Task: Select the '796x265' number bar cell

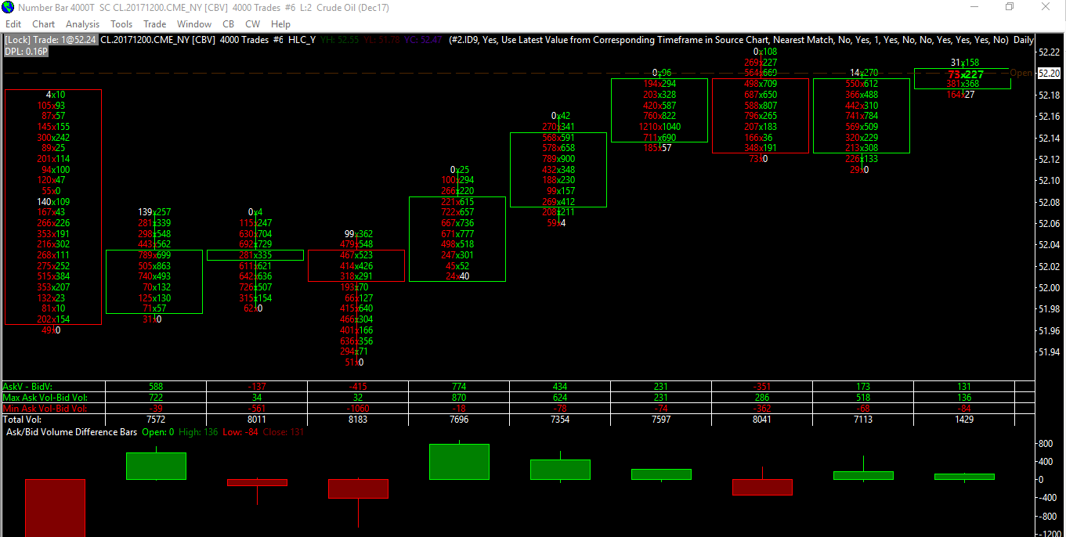Action: pyautogui.click(x=761, y=116)
